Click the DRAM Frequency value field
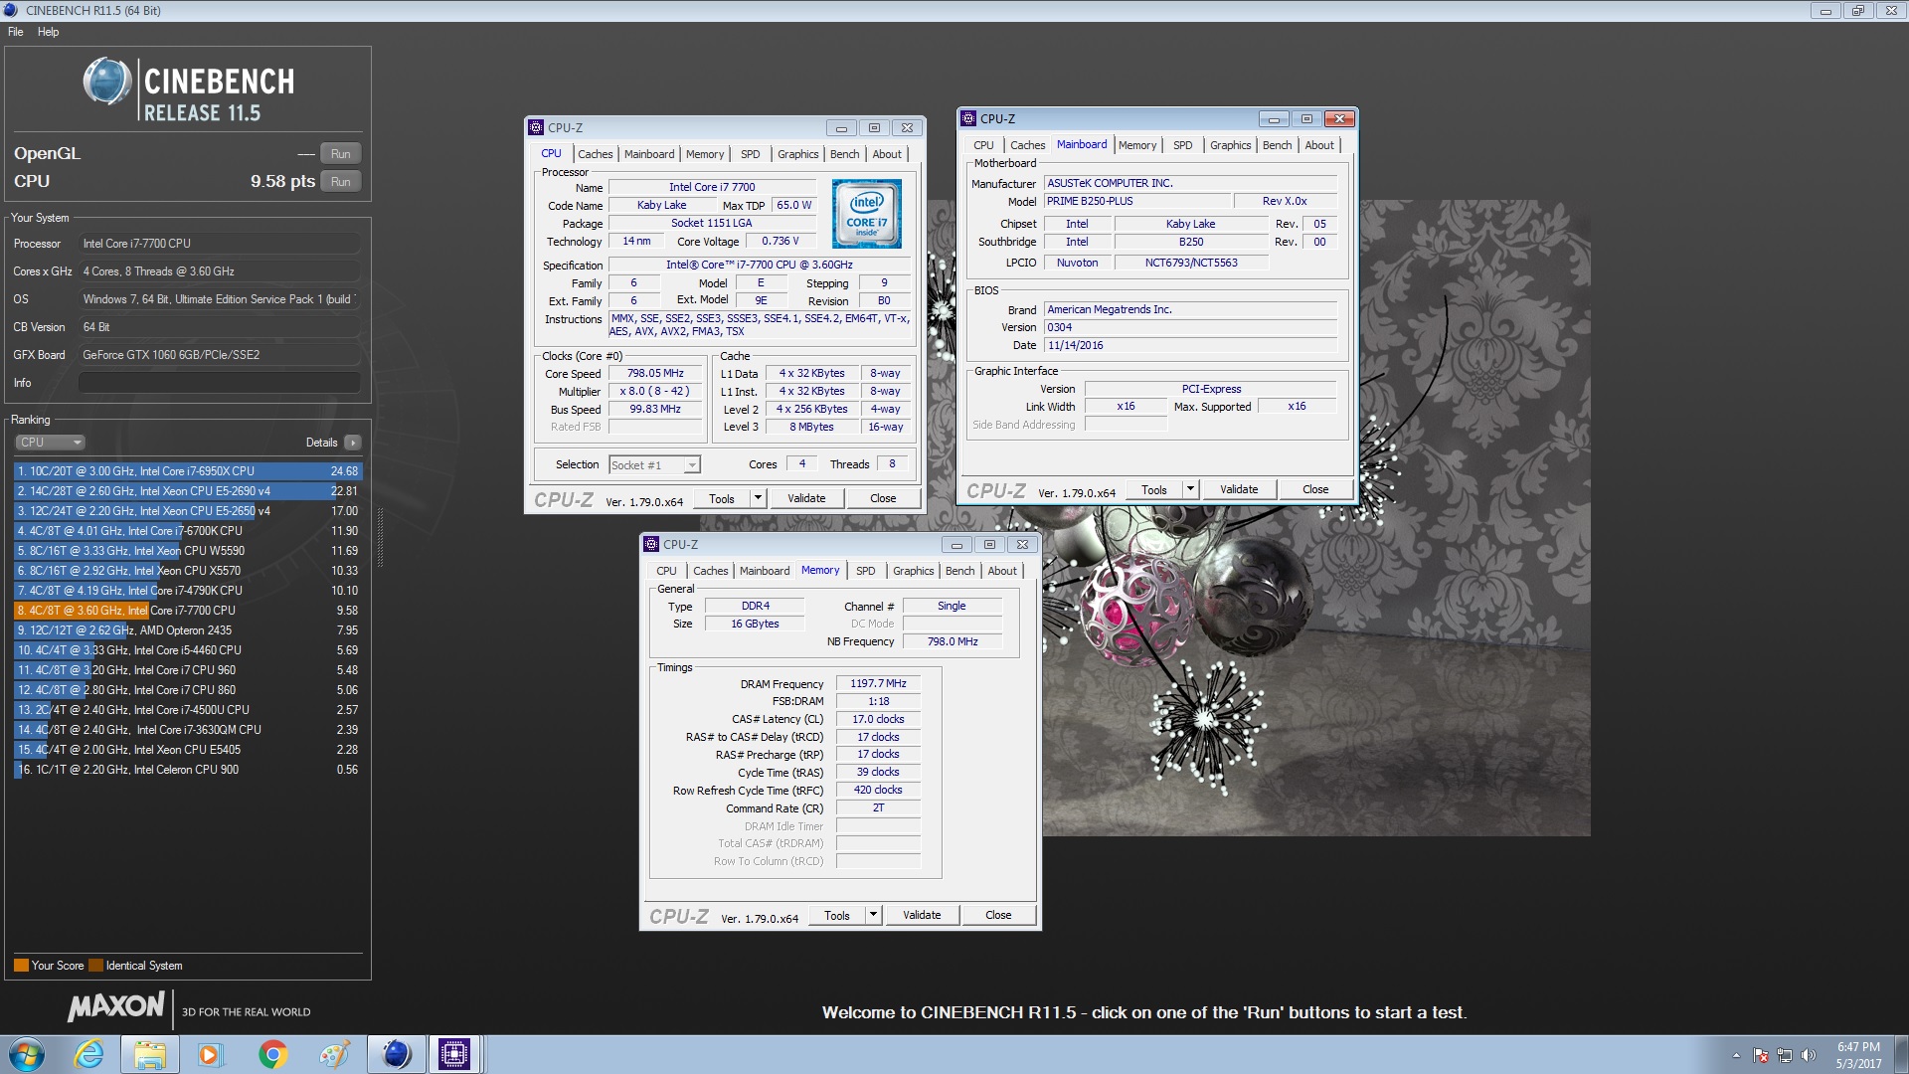 pyautogui.click(x=878, y=684)
